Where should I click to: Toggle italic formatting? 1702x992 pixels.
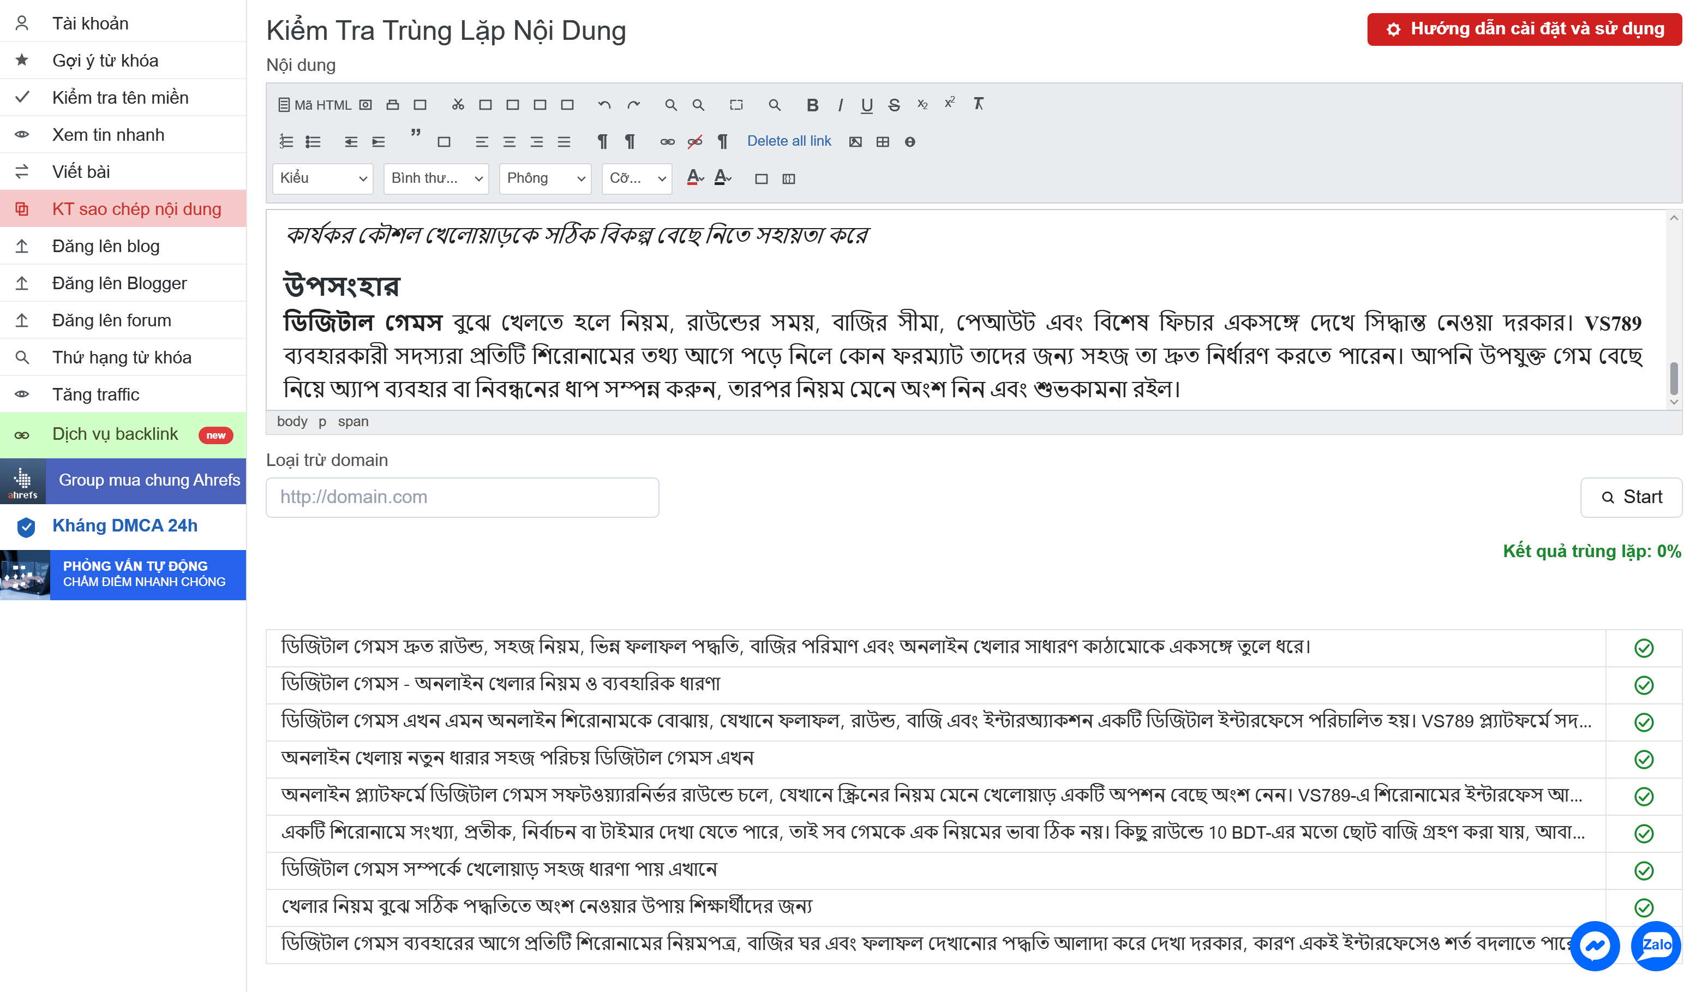(x=840, y=105)
